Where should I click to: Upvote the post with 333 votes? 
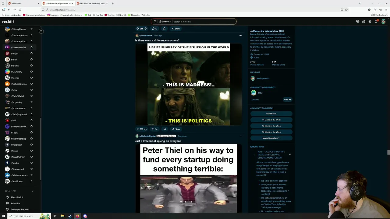click(x=138, y=129)
